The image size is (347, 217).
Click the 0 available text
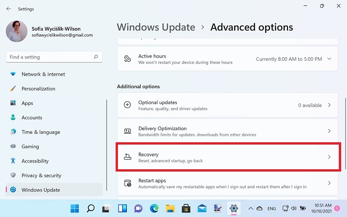click(x=310, y=105)
